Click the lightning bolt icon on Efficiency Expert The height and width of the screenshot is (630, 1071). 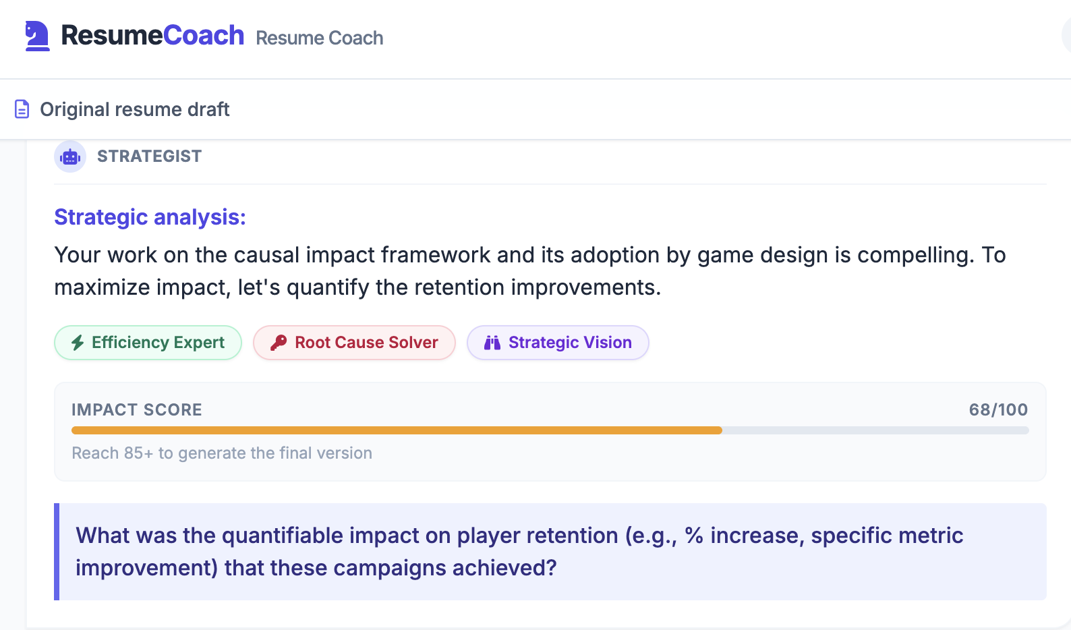click(x=78, y=343)
